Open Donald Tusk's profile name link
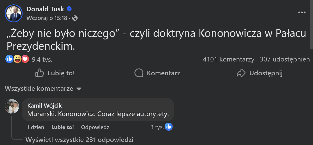The image size is (313, 145). click(46, 9)
